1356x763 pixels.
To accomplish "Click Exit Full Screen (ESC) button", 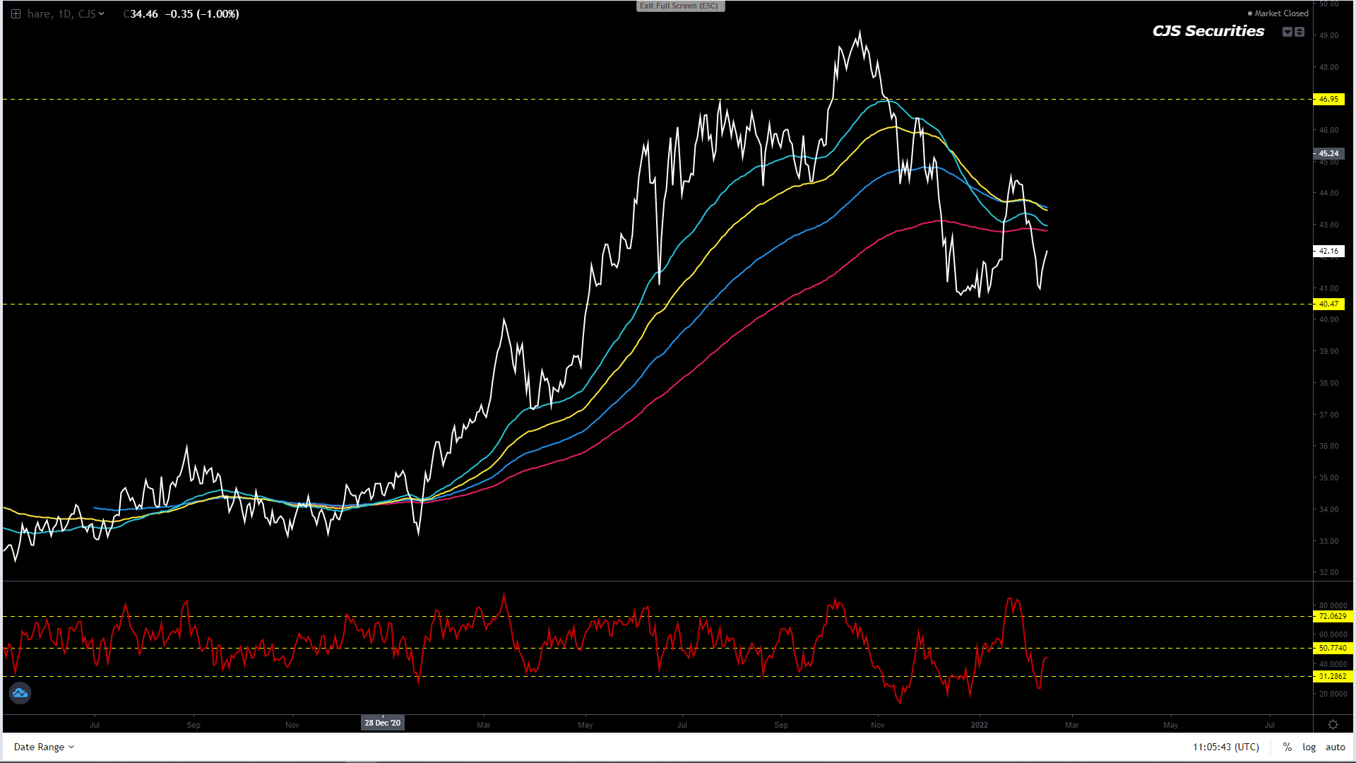I will [x=679, y=6].
